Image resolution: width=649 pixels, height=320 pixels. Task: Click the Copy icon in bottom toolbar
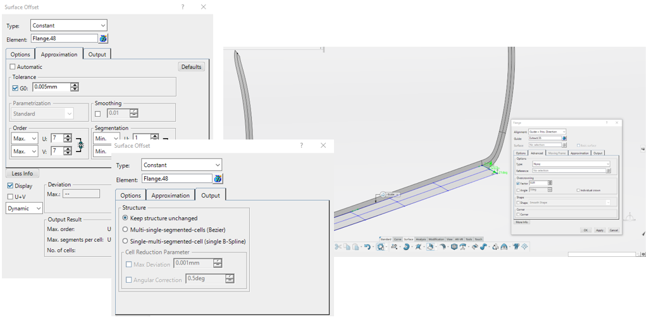[348, 247]
